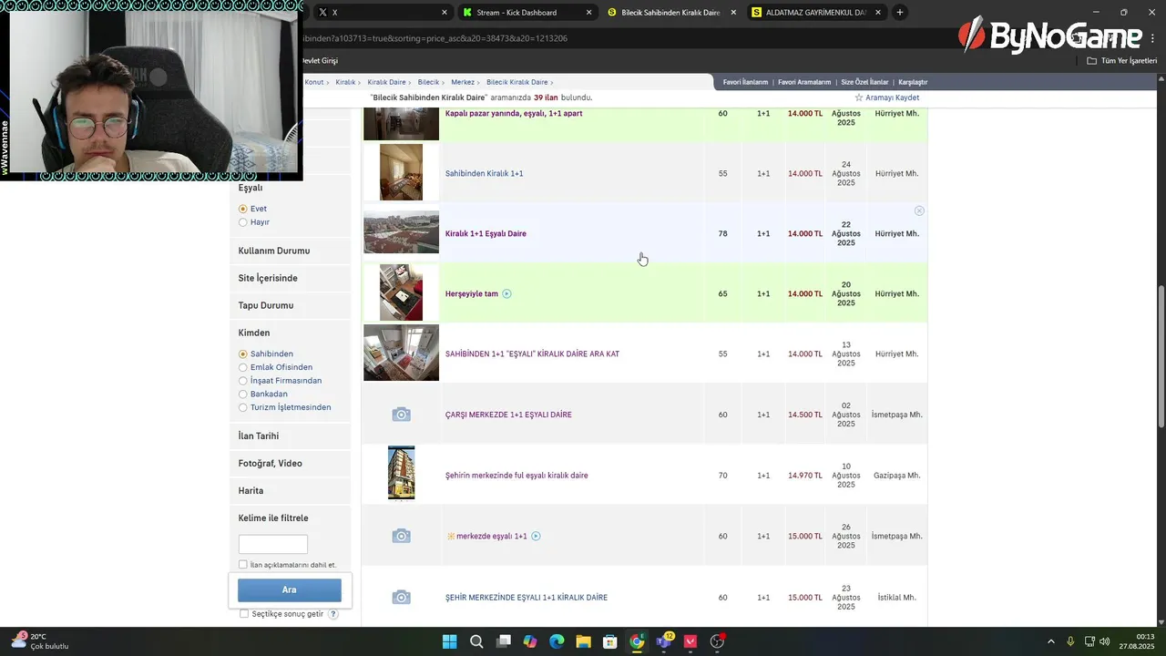
Task: Play video icon next to Herşeyiyle tam
Action: tap(506, 293)
